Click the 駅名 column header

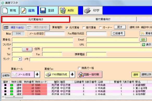click(x=141, y=82)
